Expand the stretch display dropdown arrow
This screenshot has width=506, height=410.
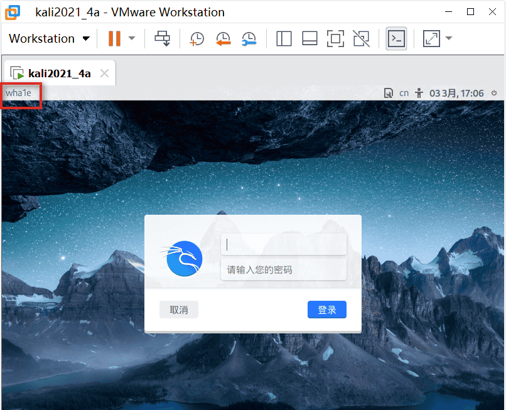449,39
